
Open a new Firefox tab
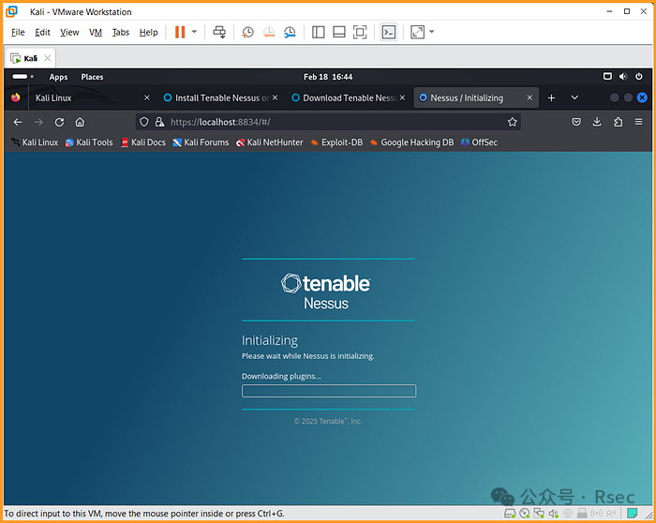pyautogui.click(x=551, y=97)
